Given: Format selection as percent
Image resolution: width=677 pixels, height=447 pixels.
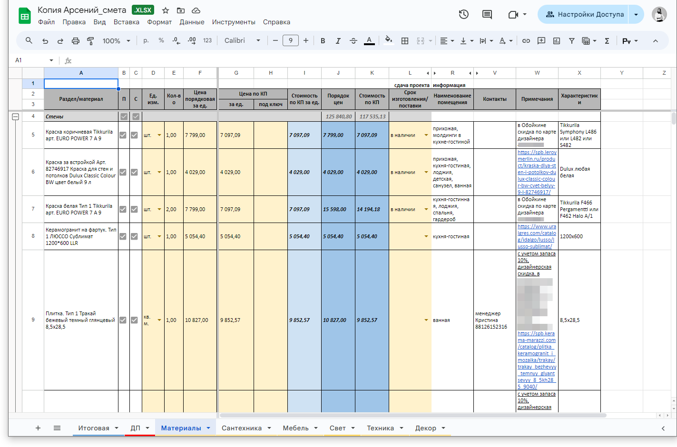Looking at the screenshot, I should [161, 41].
